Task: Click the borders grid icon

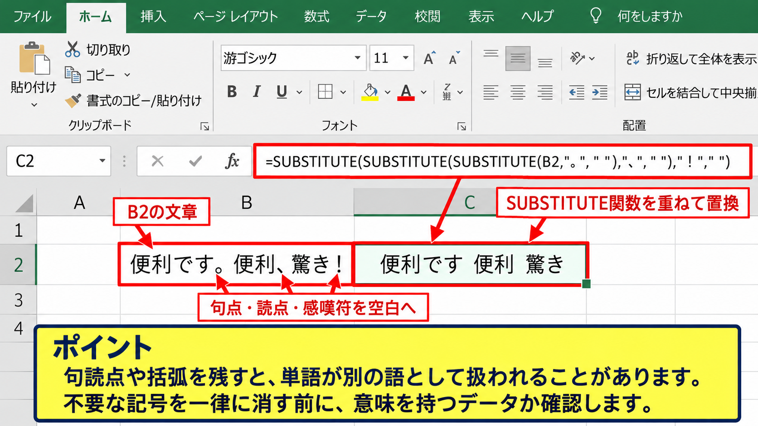Action: (x=326, y=92)
